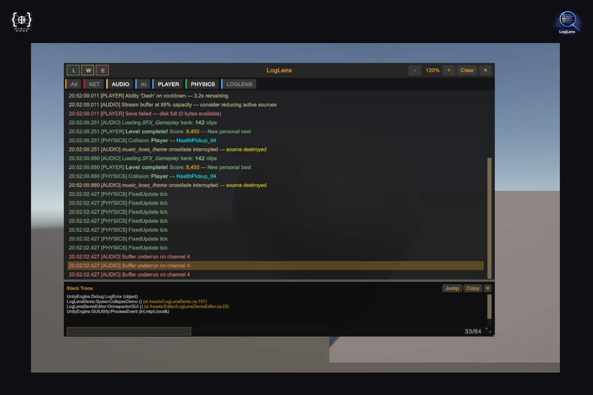The image size is (593, 395).
Task: Clear all log entries
Action: click(x=467, y=70)
